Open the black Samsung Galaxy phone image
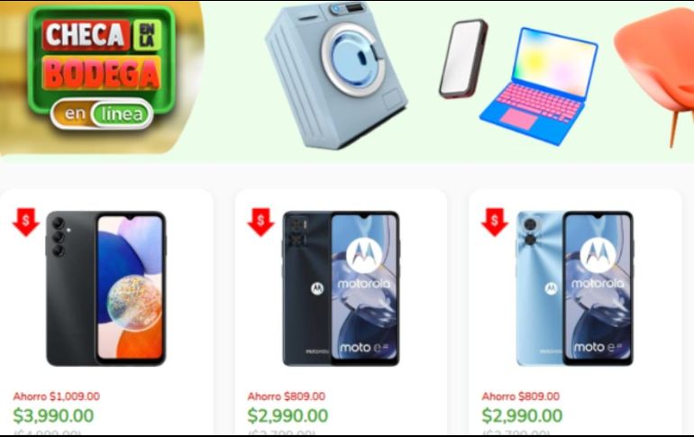The image size is (694, 437). pos(106,288)
